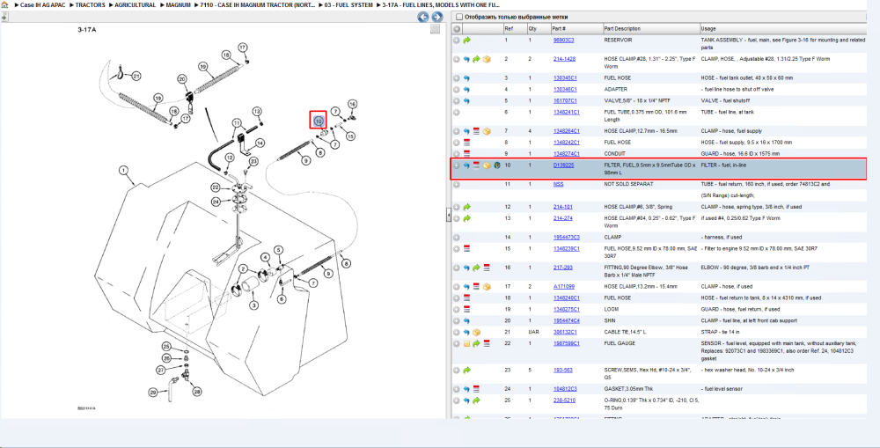Open 03 - FUEL SYSTEM breadcrumb
The width and height of the screenshot is (880, 448).
(x=348, y=5)
